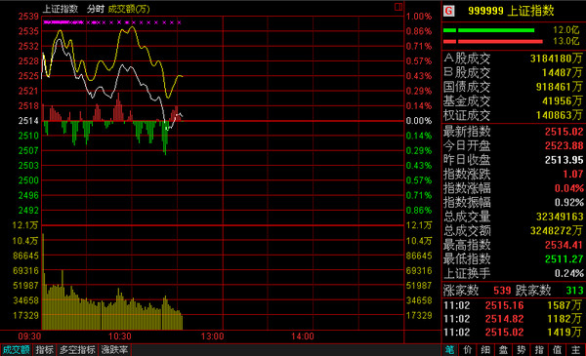Click the 成交额(万) label above chart
The image size is (586, 356).
pos(129,9)
